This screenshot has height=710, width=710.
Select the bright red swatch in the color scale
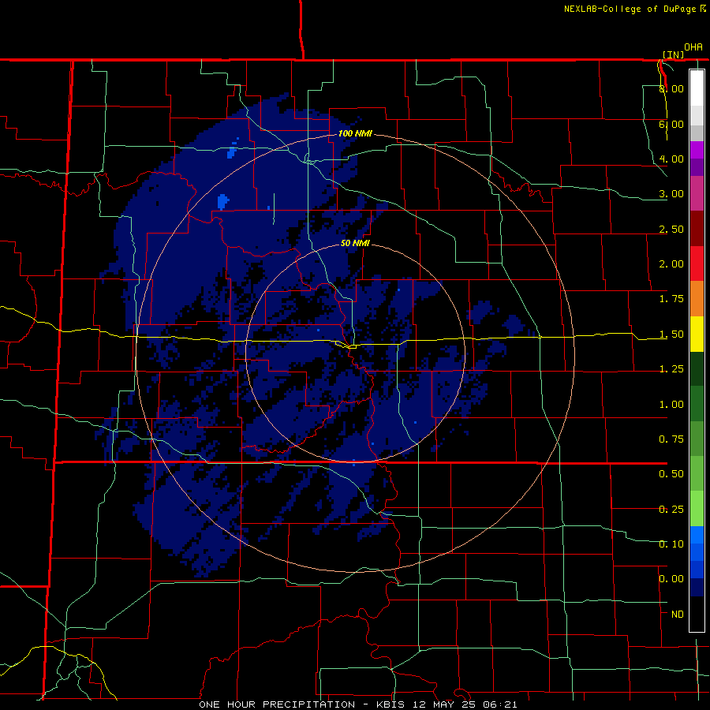click(697, 263)
